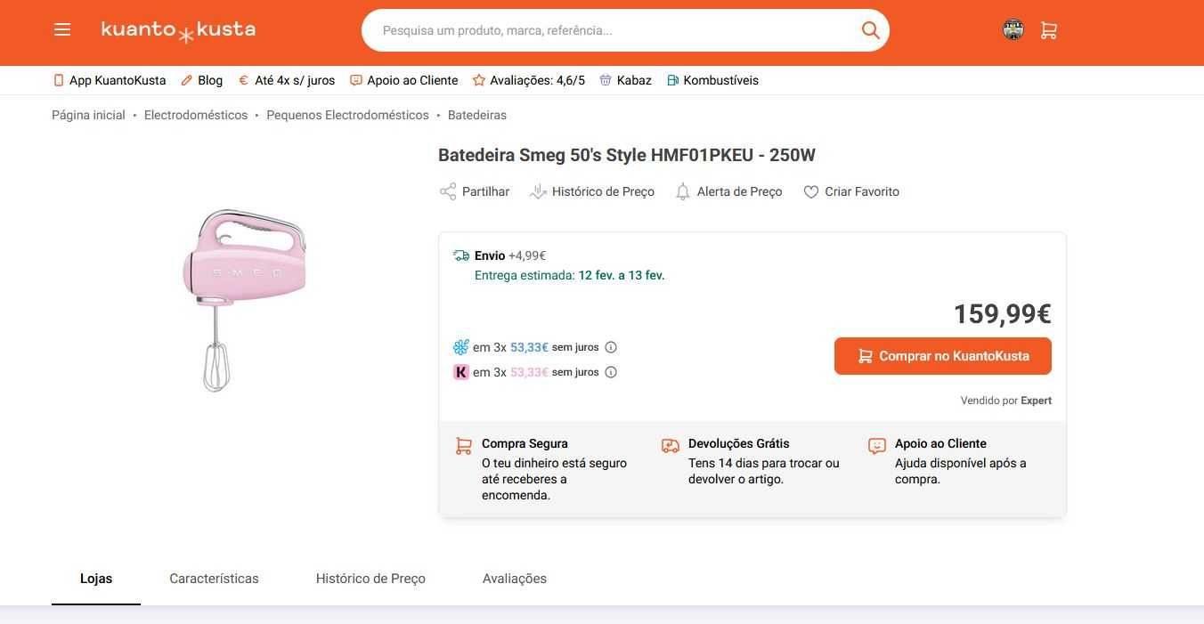Click Comprar no KuantoKusta button
1204x624 pixels.
tap(943, 356)
